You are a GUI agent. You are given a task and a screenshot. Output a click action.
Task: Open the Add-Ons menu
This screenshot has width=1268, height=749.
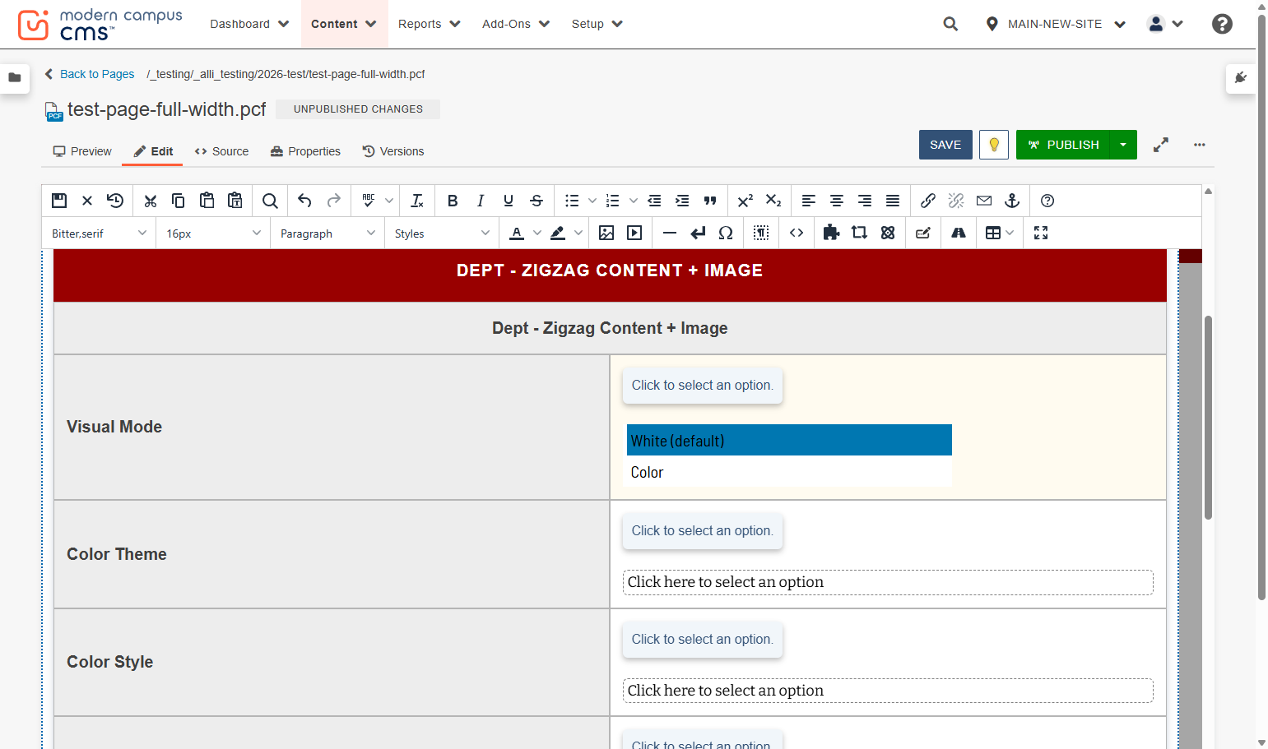516,24
